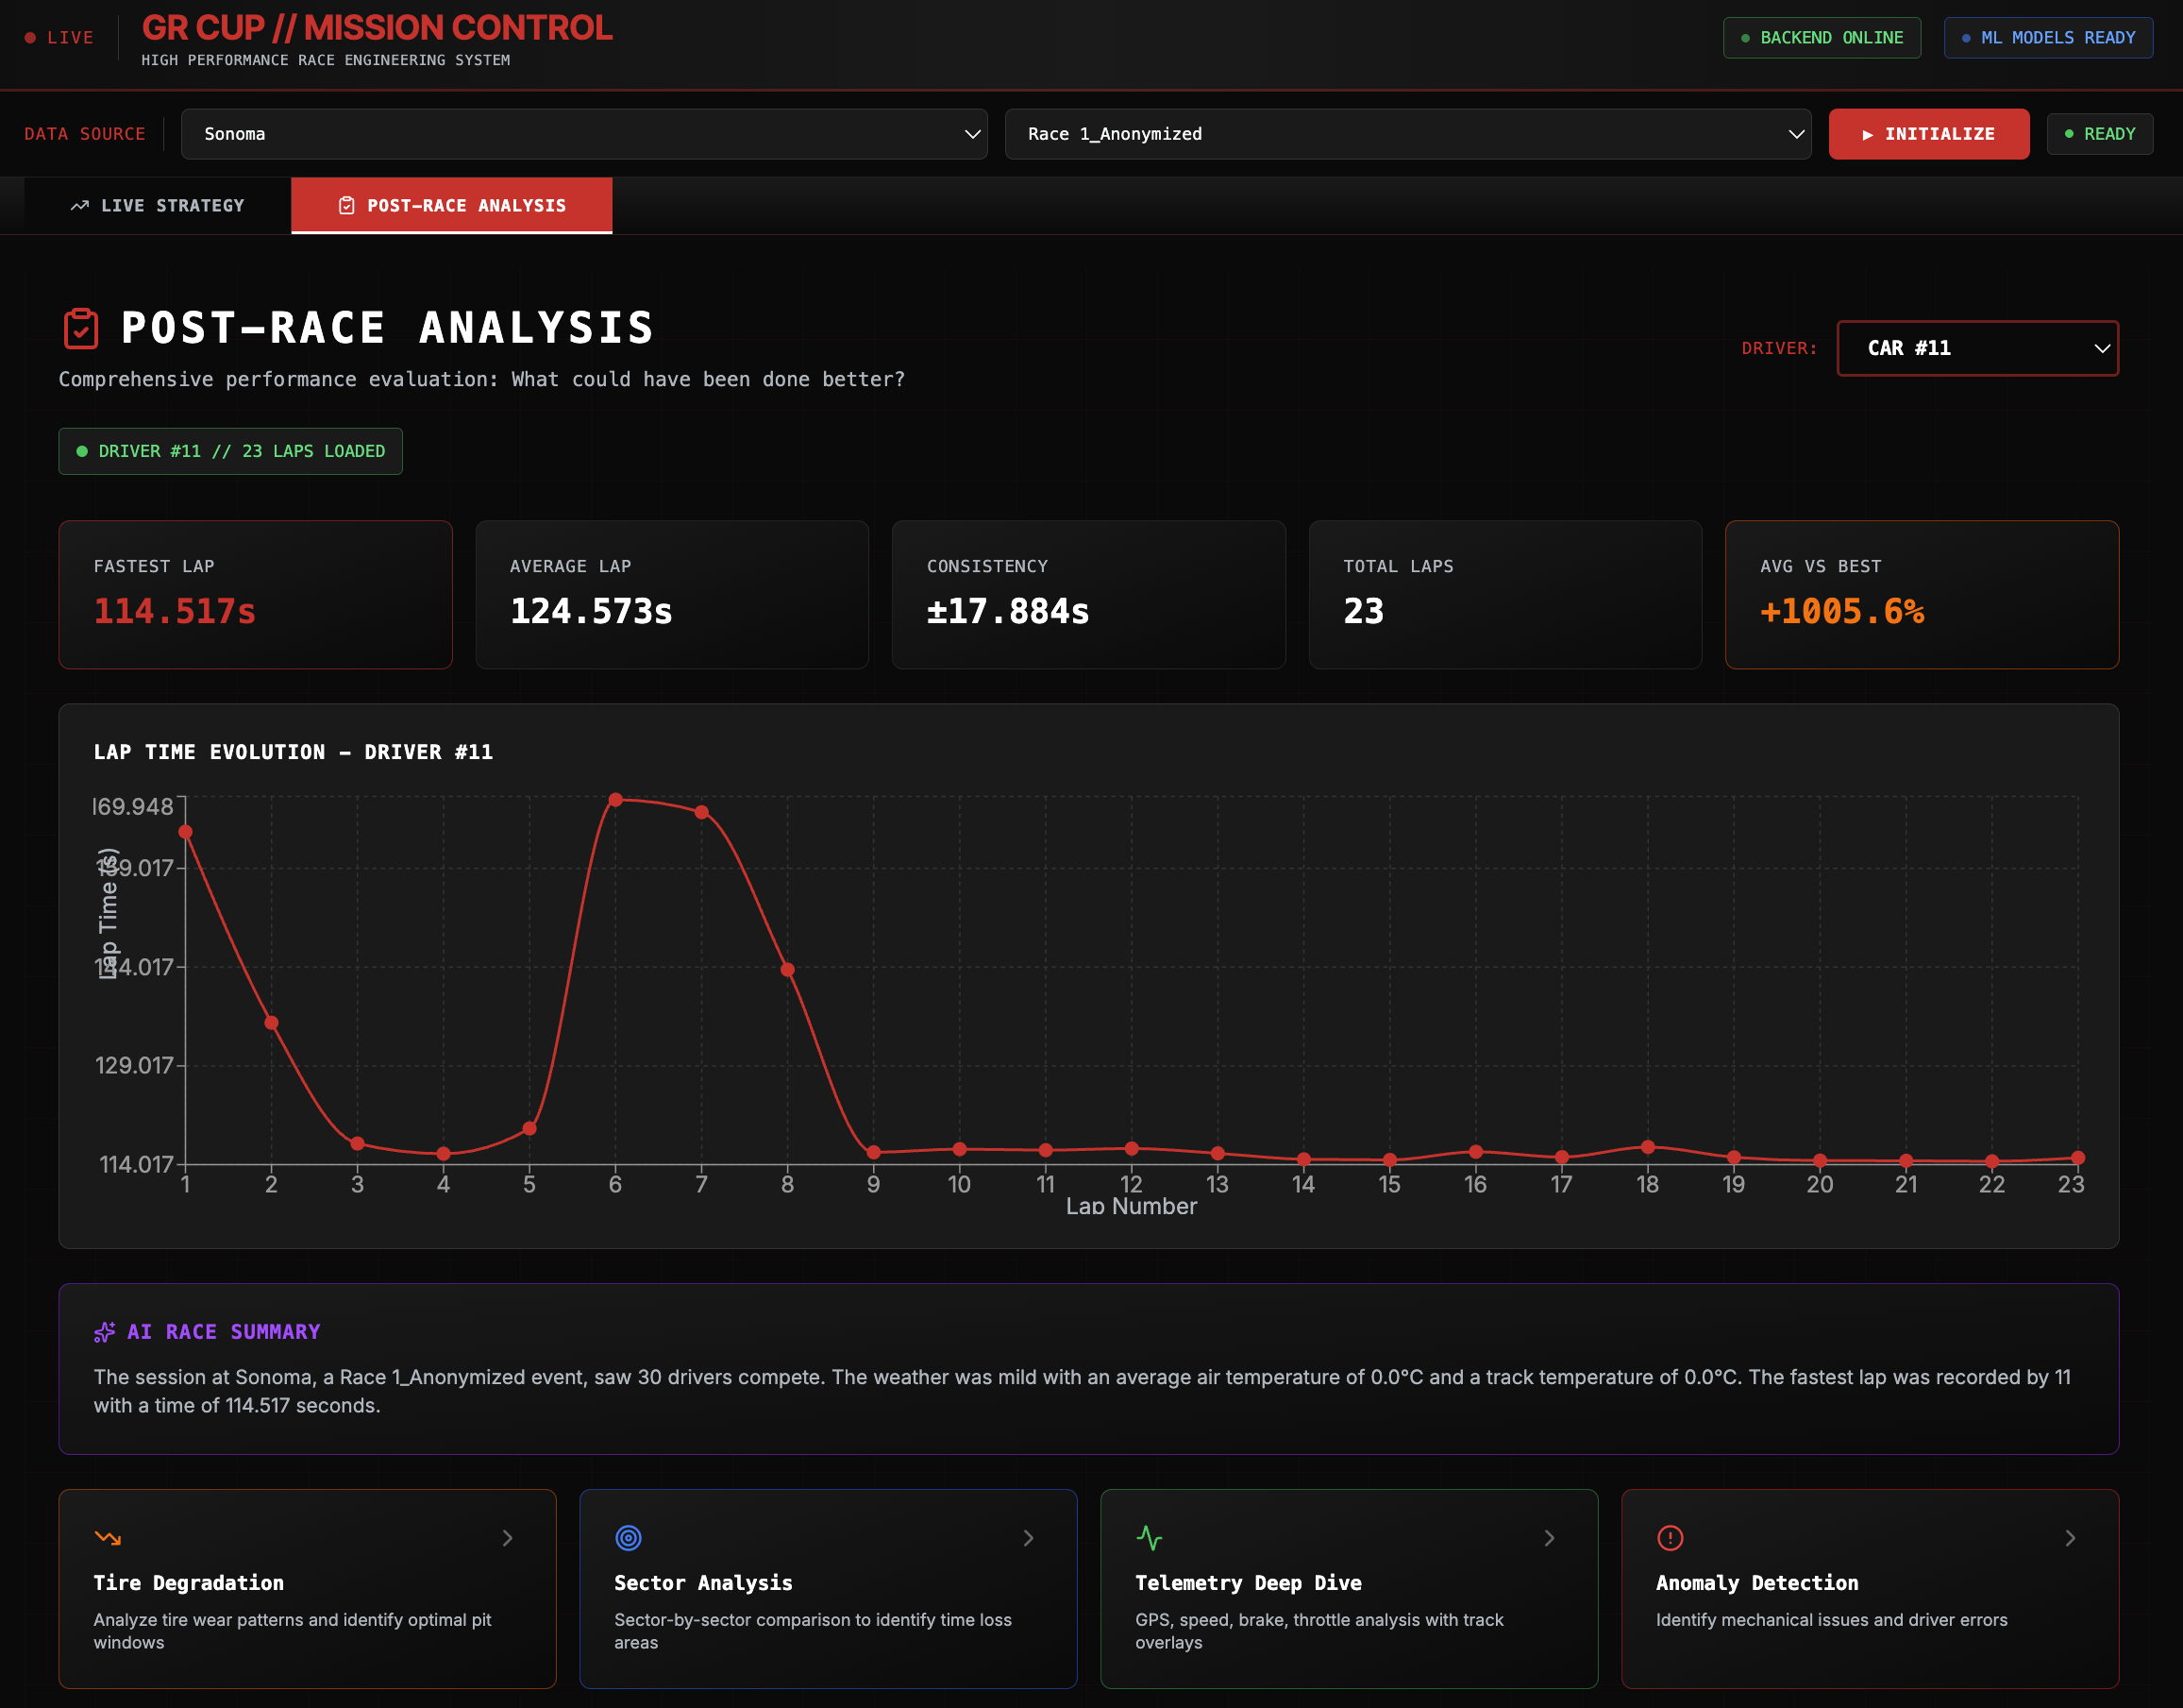Click the Tire Degradation trend-down icon

[x=108, y=1538]
